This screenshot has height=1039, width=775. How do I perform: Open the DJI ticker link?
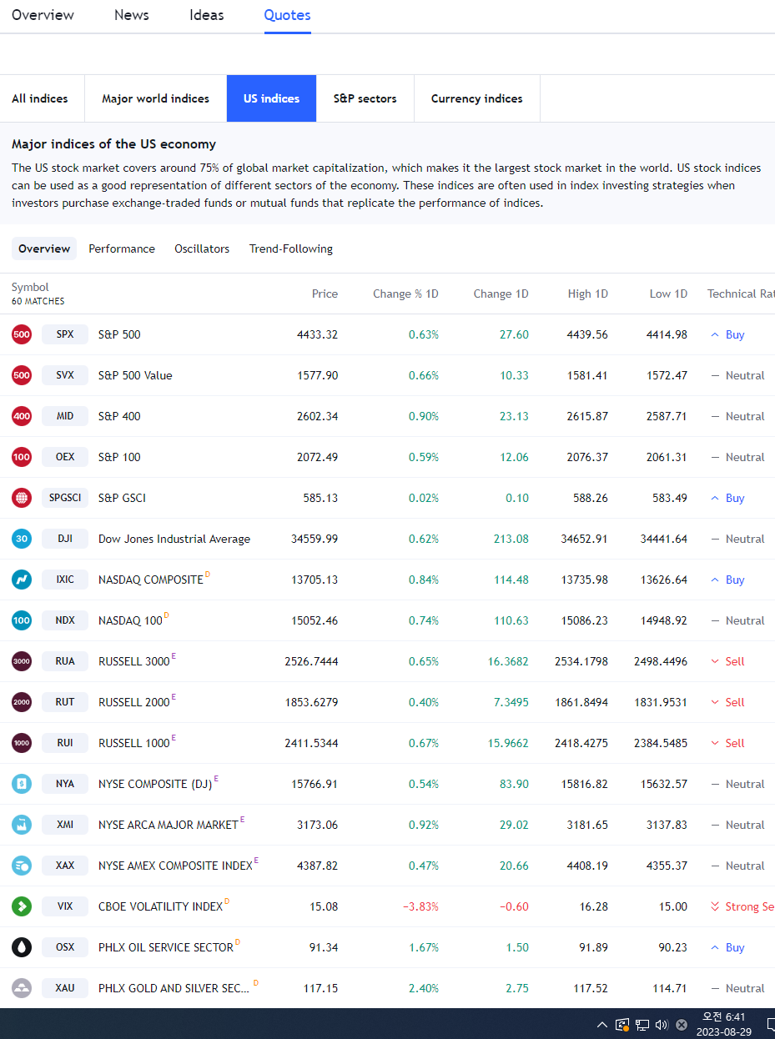pyautogui.click(x=65, y=539)
